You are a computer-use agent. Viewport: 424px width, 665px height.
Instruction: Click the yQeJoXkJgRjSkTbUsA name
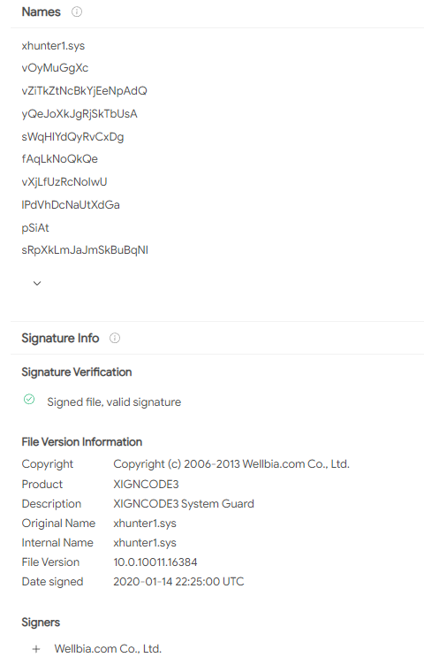tap(79, 114)
